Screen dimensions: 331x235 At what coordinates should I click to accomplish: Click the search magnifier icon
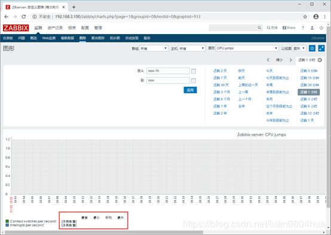click(x=259, y=28)
